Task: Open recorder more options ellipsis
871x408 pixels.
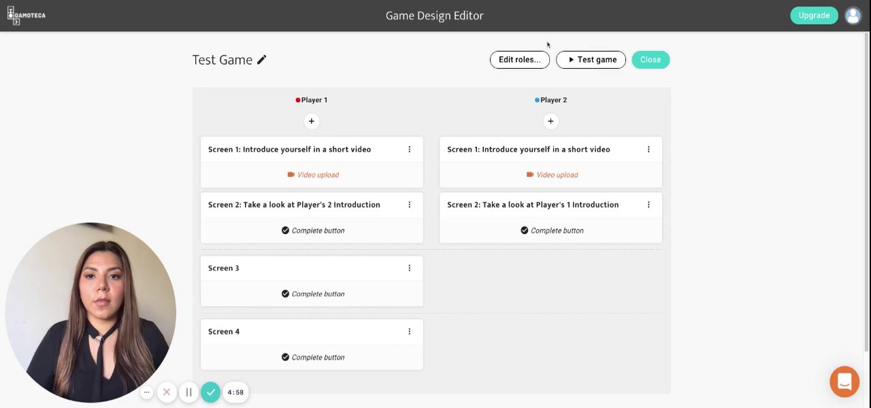Action: click(146, 392)
